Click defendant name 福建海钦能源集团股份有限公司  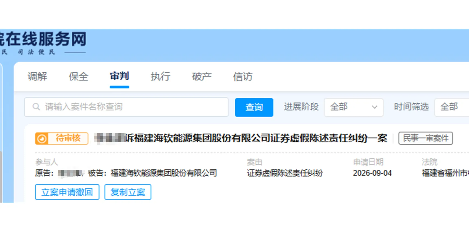[x=164, y=173]
